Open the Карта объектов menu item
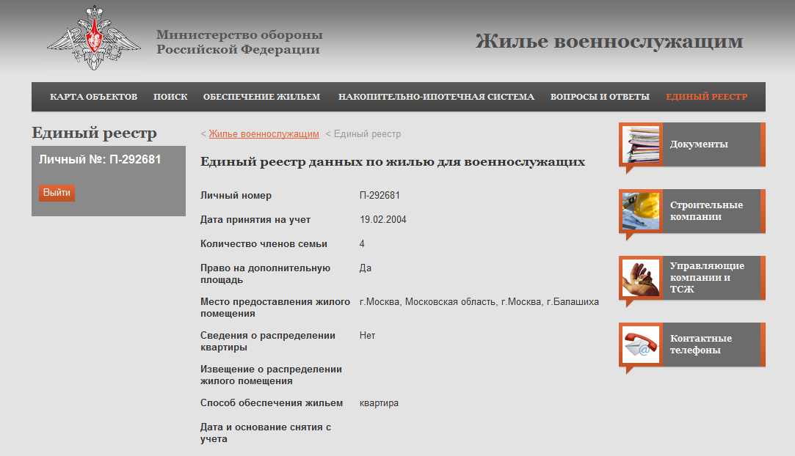 coord(93,97)
